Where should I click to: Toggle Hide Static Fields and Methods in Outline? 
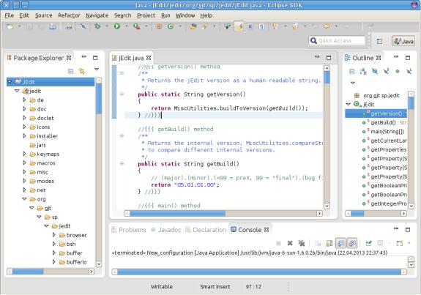click(x=386, y=72)
